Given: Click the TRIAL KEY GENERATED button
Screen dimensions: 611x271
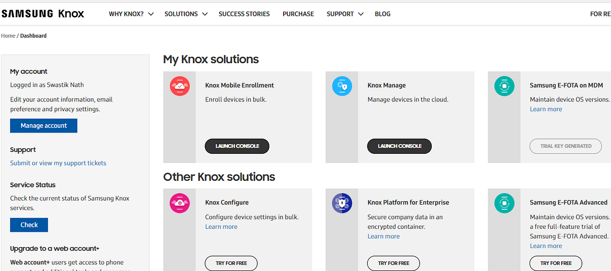Looking at the screenshot, I should 566,146.
